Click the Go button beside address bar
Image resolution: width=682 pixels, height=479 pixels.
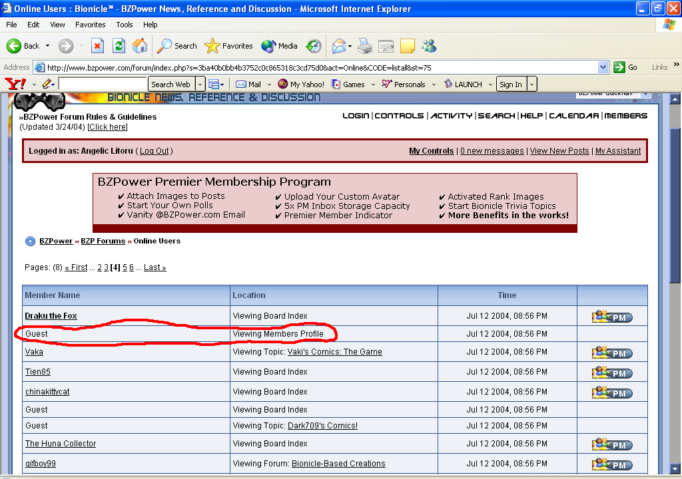(x=626, y=67)
